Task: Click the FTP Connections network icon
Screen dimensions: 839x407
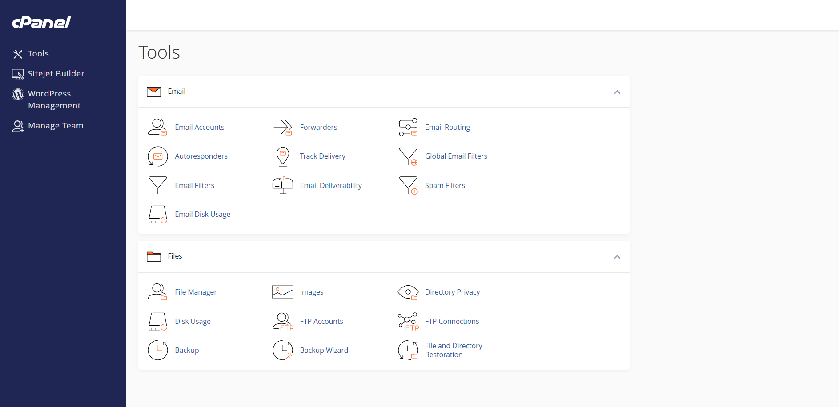Action: coord(408,321)
